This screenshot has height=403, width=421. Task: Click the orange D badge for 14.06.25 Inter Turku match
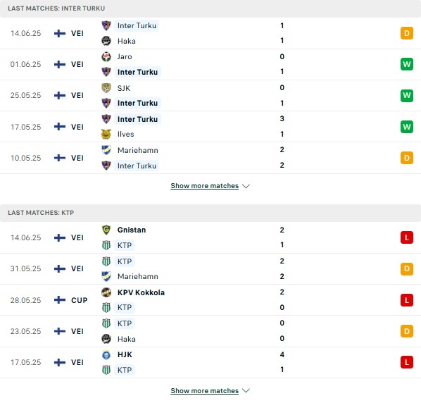click(407, 33)
